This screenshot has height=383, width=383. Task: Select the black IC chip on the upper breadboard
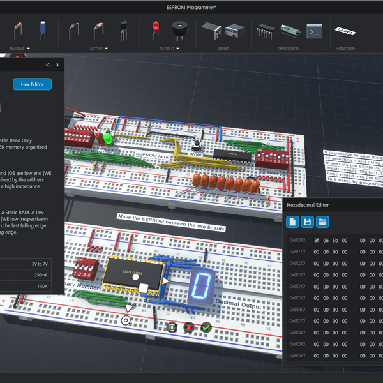(232, 155)
